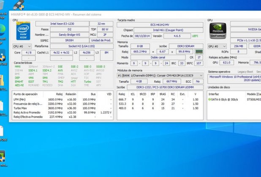Image resolution: width=261 pixels, height=177 pixels.
Task: Click the 533.3 row in the memory timings table
Action: (x=160, y=104)
